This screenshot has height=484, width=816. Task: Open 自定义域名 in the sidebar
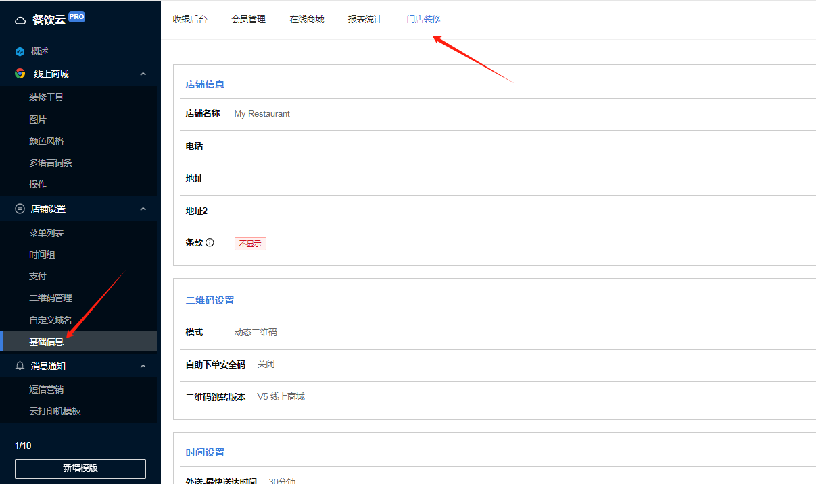(x=51, y=320)
